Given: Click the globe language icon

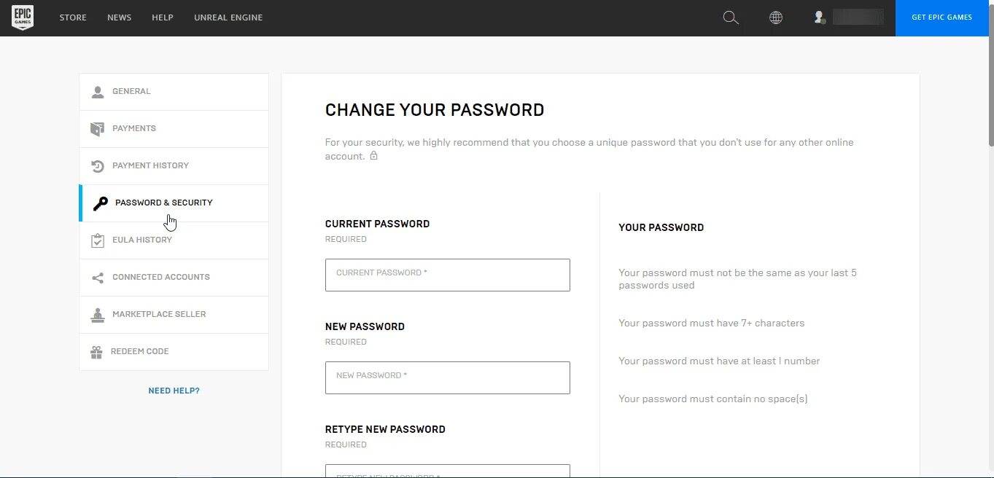Looking at the screenshot, I should point(776,17).
